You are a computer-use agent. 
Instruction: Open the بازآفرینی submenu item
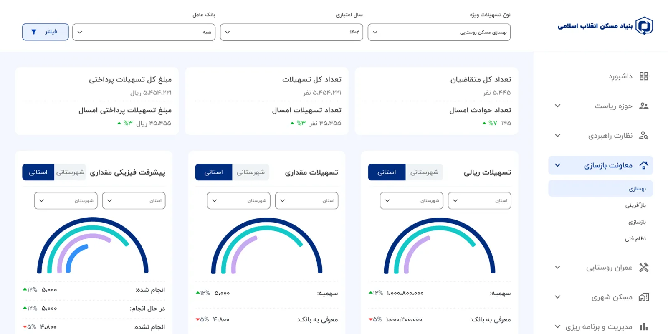(x=635, y=205)
